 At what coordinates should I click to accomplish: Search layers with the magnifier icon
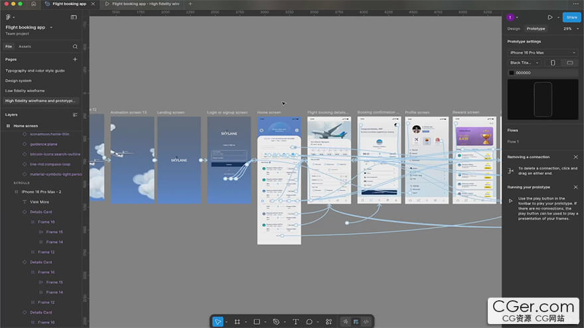tap(75, 46)
